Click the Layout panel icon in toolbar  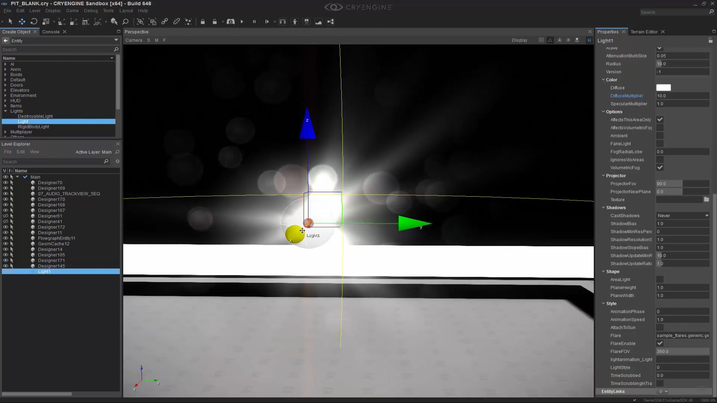[283, 22]
